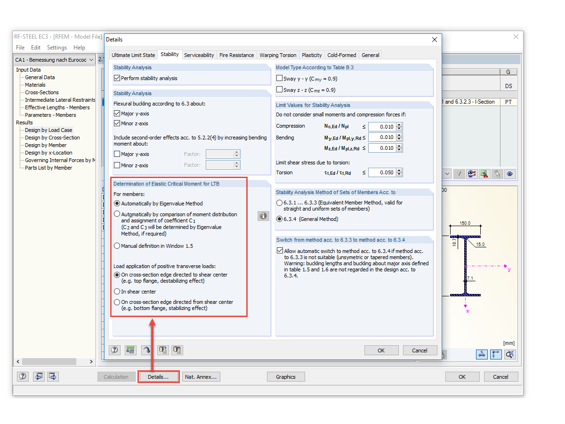
Task: Toggle cross-section axes icon
Action: (x=496, y=354)
